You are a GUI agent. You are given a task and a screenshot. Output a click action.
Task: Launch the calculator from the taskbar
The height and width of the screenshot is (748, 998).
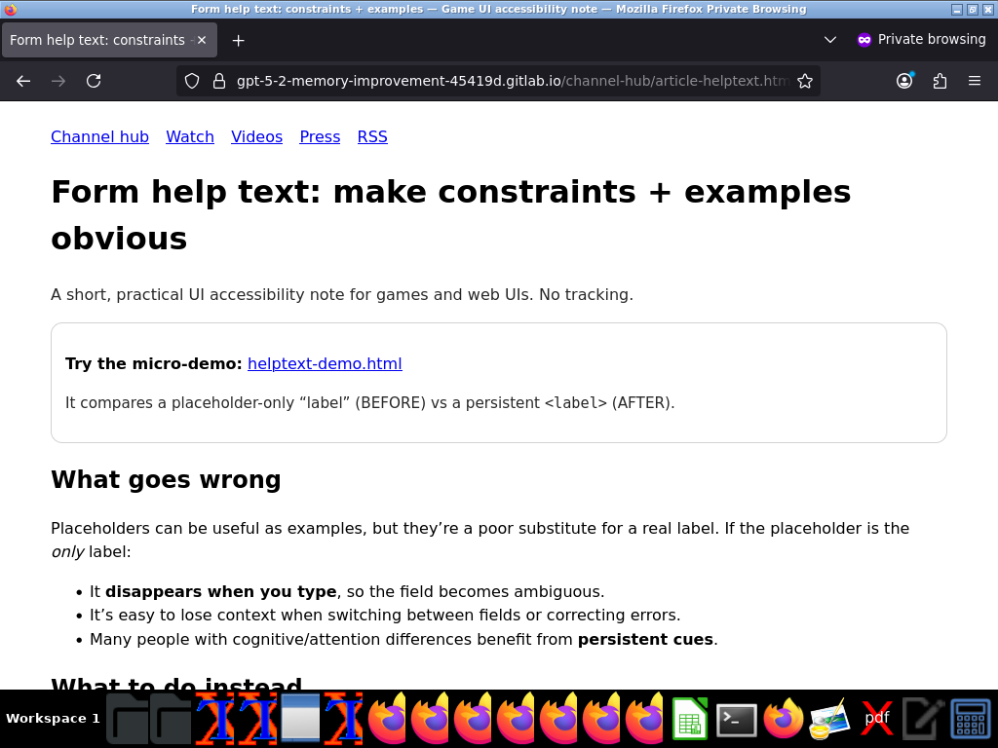[x=971, y=720]
